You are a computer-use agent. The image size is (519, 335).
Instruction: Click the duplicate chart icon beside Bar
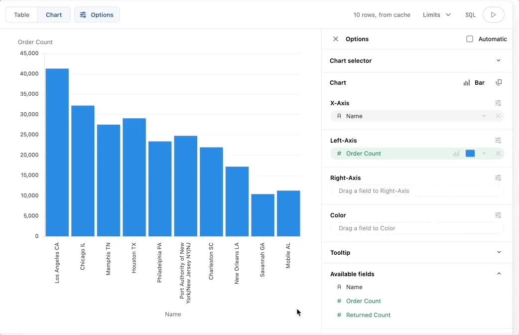click(x=499, y=83)
